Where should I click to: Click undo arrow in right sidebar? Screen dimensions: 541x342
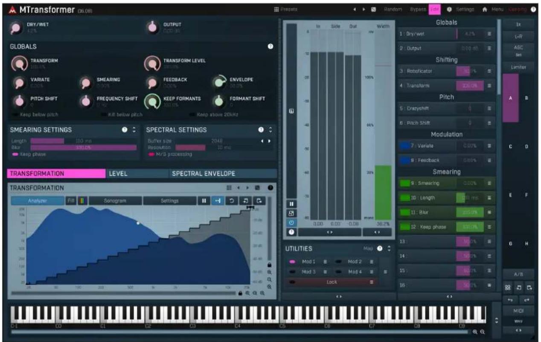(x=509, y=301)
